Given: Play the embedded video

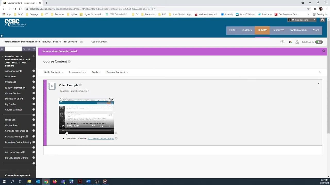Looking at the screenshot, I should click(x=63, y=126).
